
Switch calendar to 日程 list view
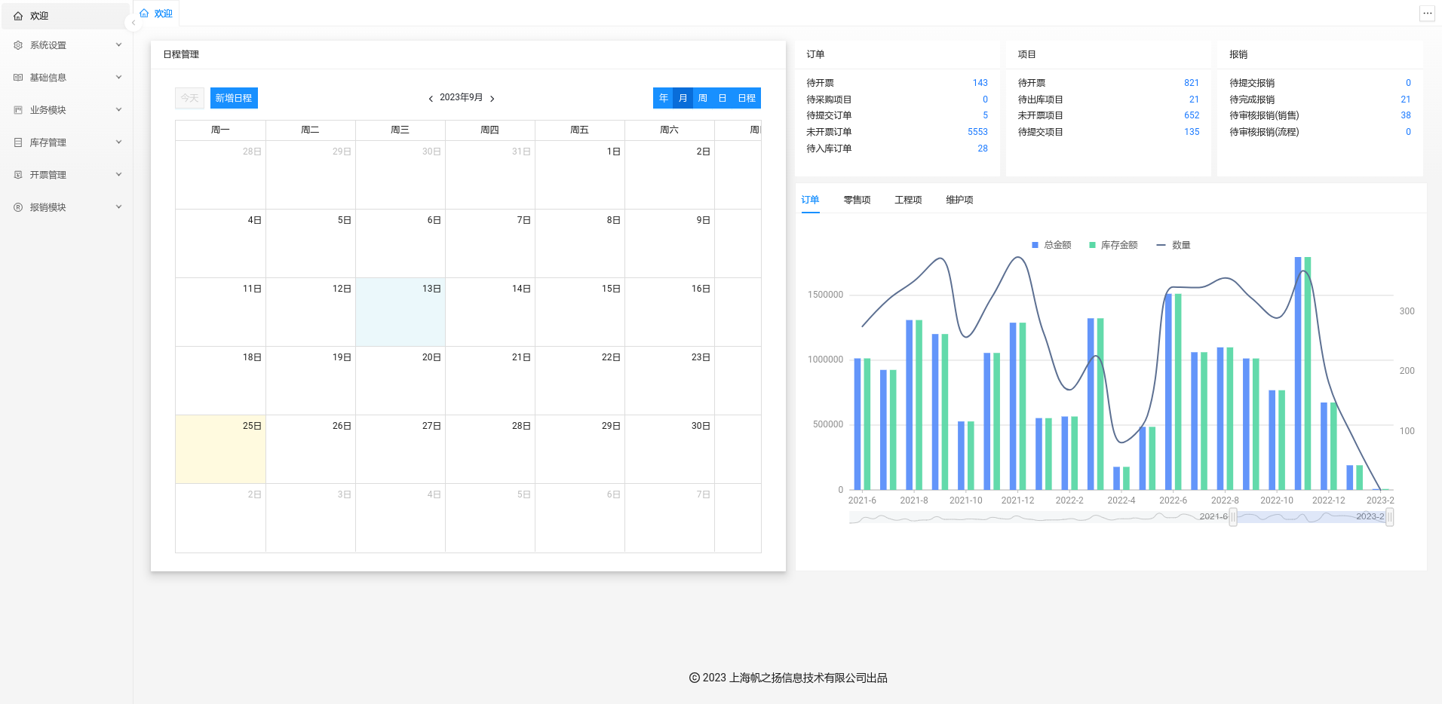(747, 98)
